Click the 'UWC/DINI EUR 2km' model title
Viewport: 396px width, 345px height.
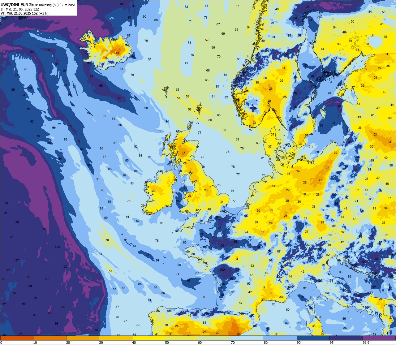pos(19,4)
